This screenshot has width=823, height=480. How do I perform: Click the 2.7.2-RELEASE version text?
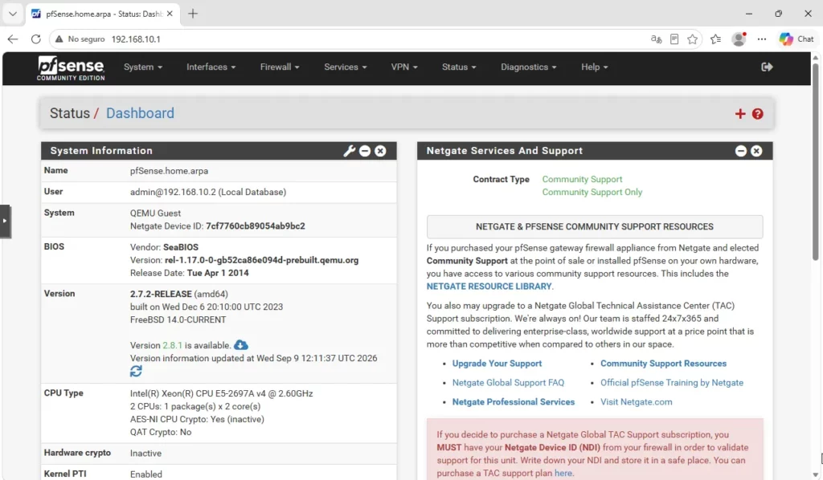point(161,294)
